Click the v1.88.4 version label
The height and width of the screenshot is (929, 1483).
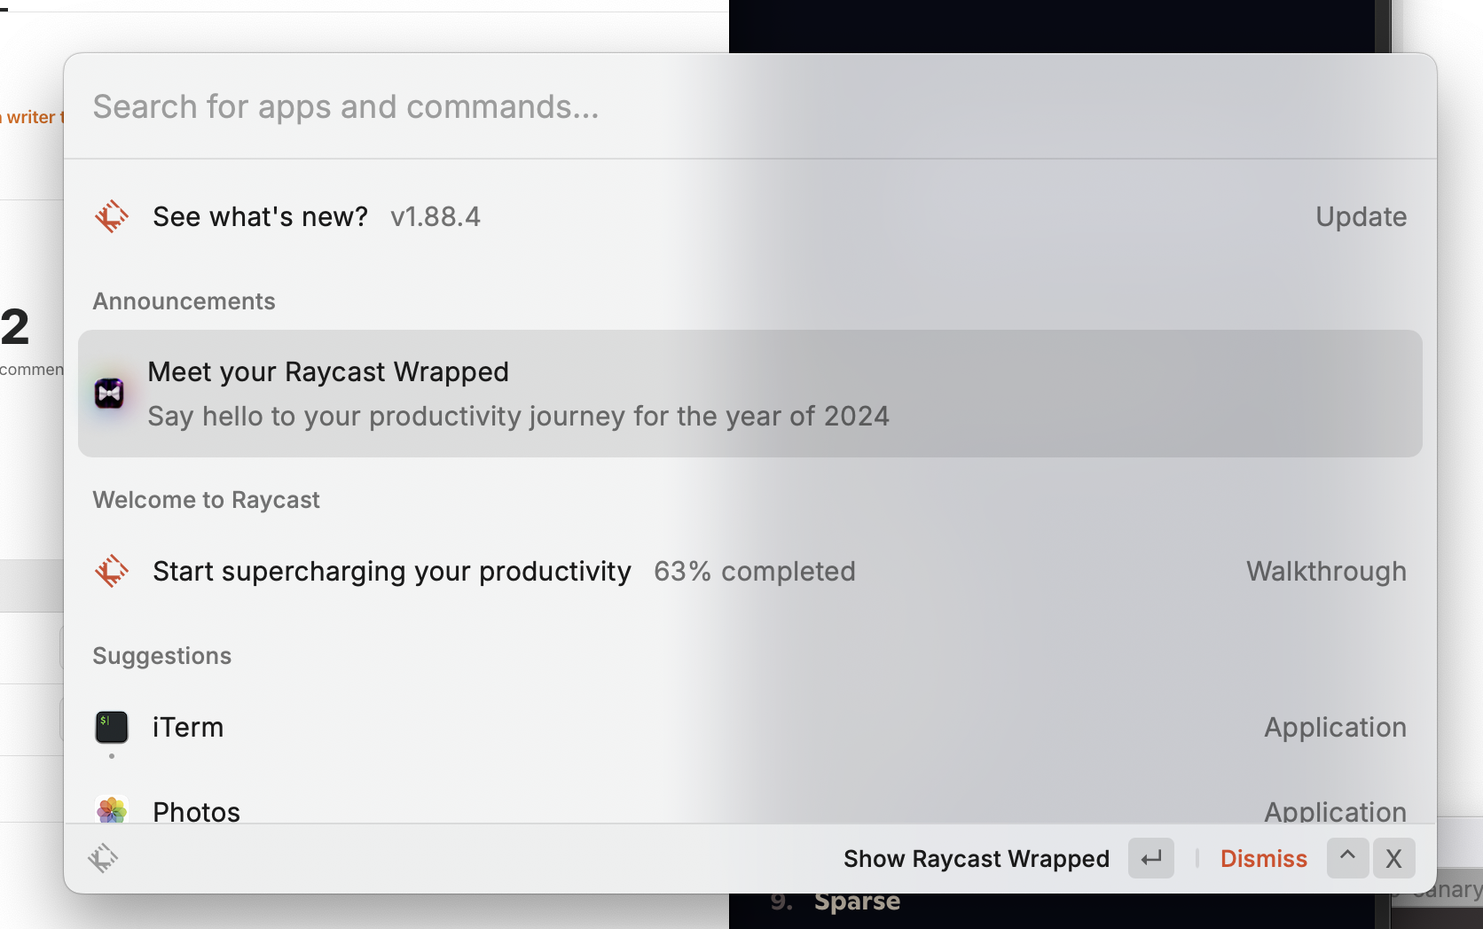(x=435, y=217)
